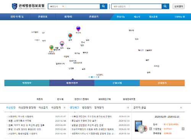Open the 관세평가 menu
Screen dimensions: 191x140
tap(94, 17)
